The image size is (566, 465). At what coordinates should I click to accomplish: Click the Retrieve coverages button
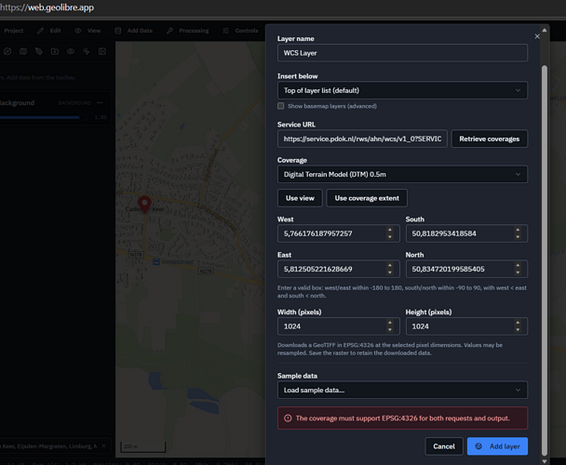point(490,139)
